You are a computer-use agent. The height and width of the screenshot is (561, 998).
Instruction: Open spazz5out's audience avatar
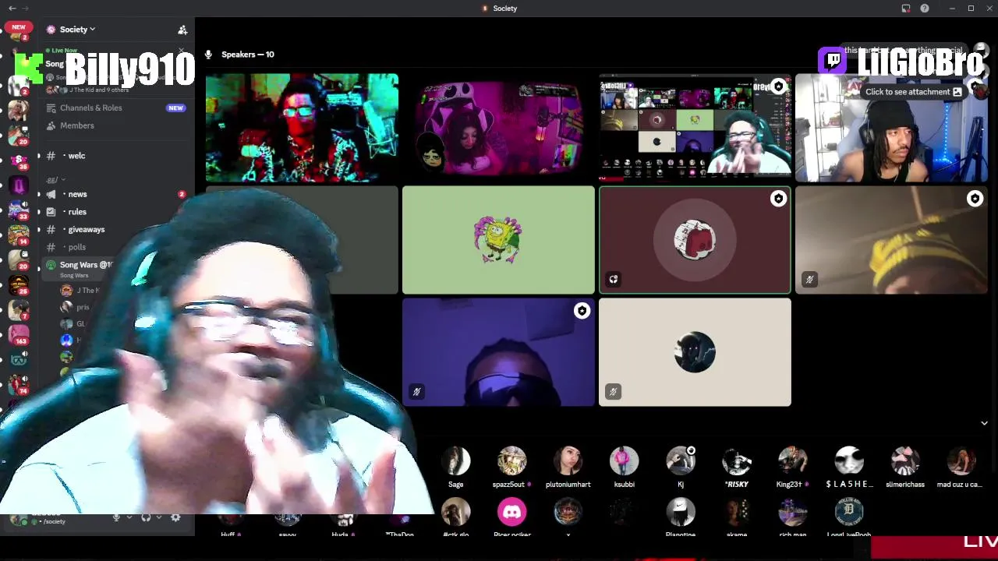point(512,461)
